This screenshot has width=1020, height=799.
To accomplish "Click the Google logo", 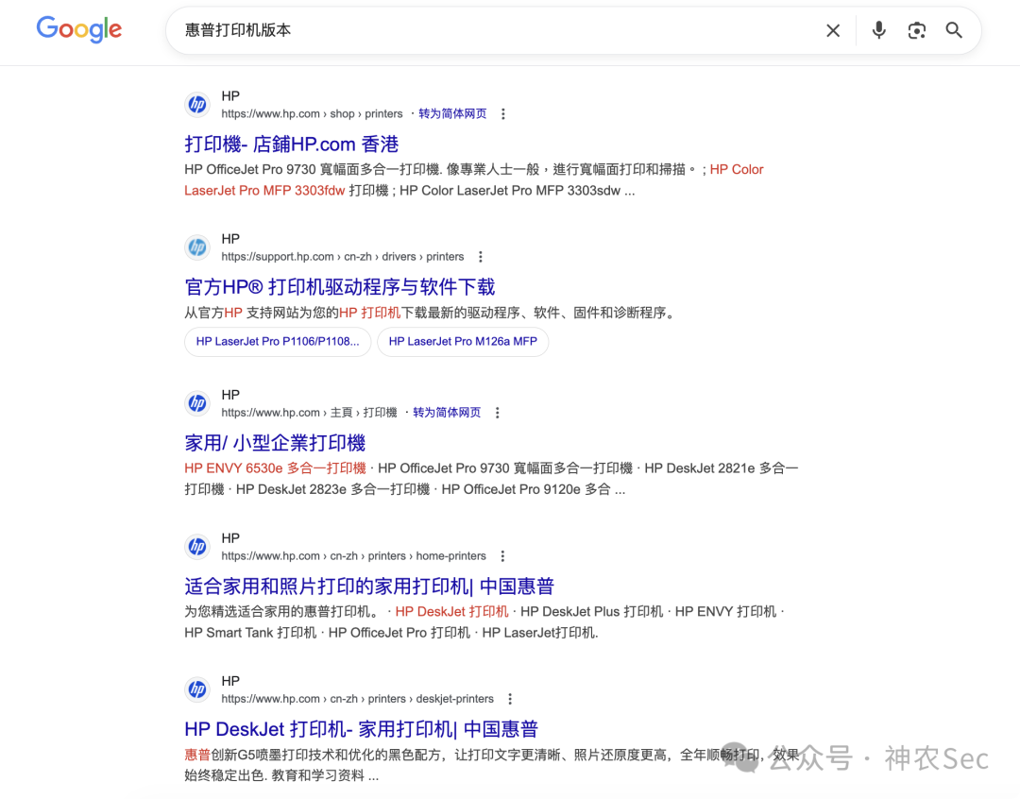I will click(x=78, y=30).
